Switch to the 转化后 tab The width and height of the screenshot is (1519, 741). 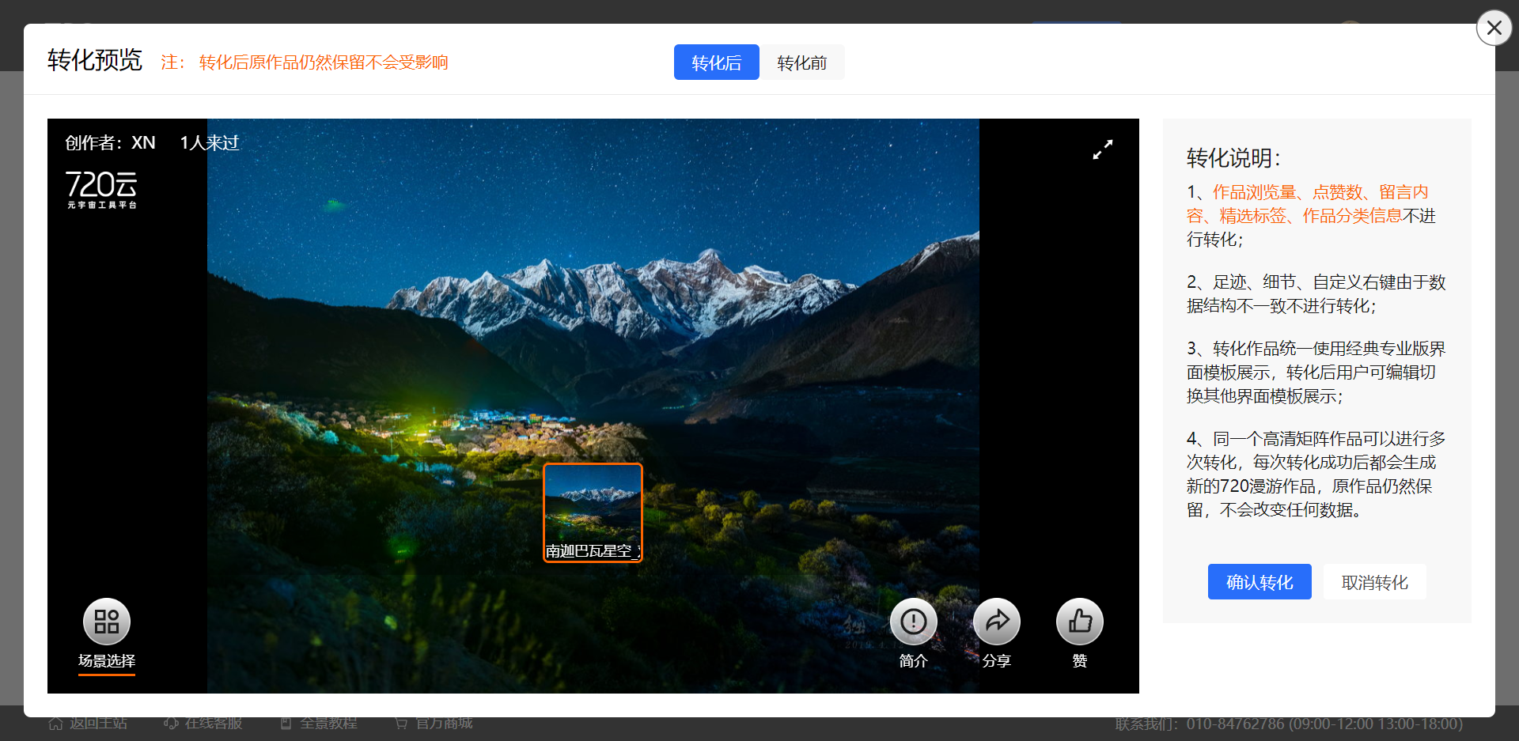point(716,62)
